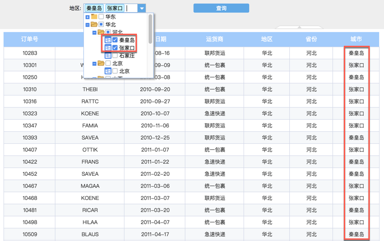Image resolution: width=384 pixels, height=241 pixels.
Task: Click 统一包裹 in order 10407 row
Action: [215, 149]
